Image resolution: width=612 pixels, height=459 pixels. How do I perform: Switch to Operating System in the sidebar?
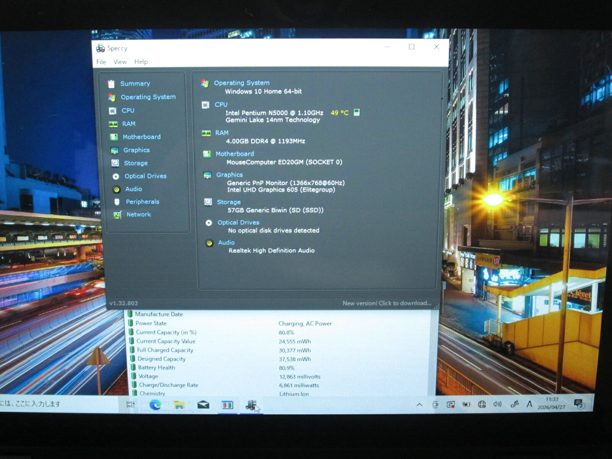click(x=148, y=97)
